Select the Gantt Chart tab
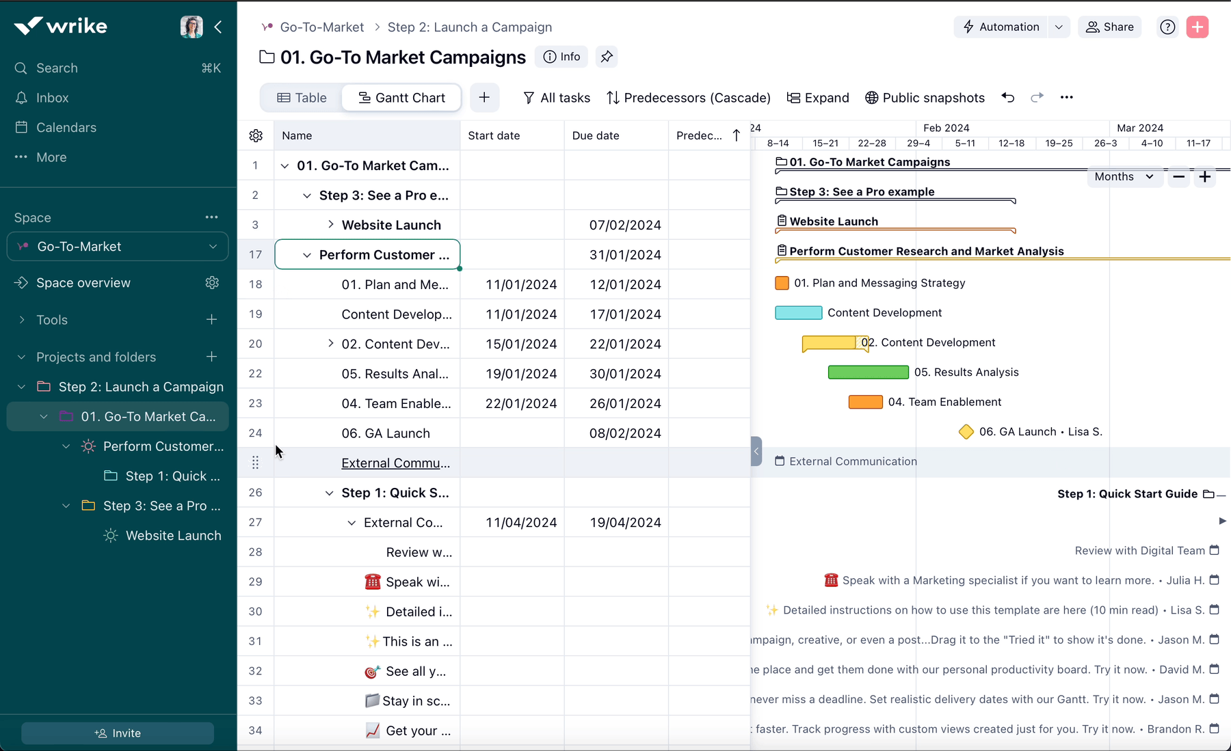 coord(401,98)
